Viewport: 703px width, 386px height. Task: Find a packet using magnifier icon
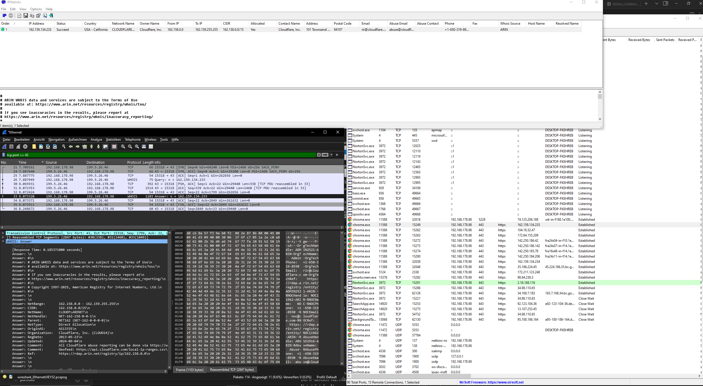64,146
